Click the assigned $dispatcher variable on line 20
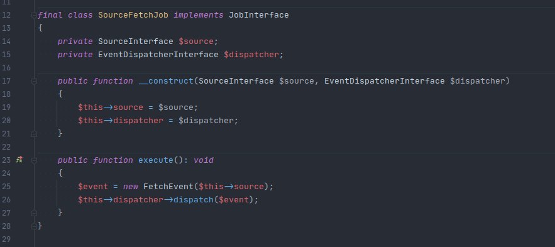Image resolution: width=555 pixels, height=247 pixels. coord(206,120)
